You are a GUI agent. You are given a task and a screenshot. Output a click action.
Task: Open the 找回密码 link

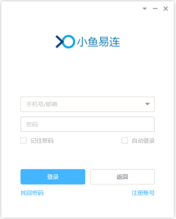[32, 193]
